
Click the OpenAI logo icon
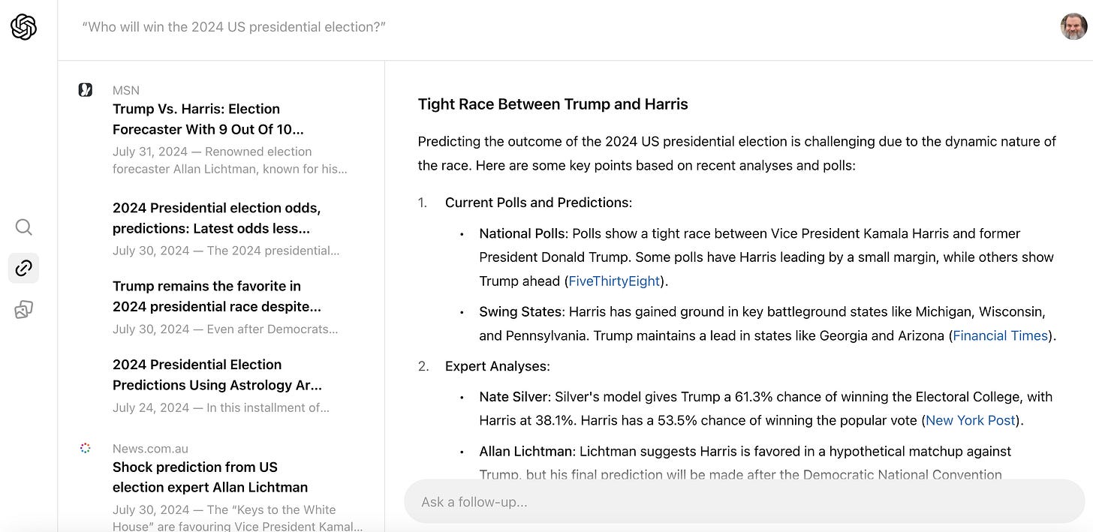(24, 28)
